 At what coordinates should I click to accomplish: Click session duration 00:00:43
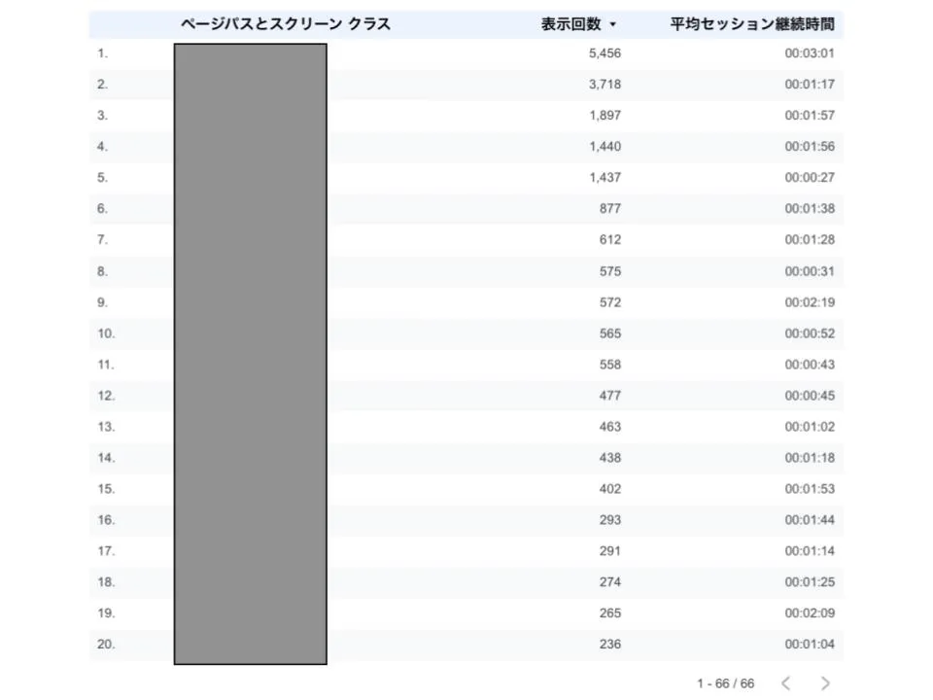point(810,365)
